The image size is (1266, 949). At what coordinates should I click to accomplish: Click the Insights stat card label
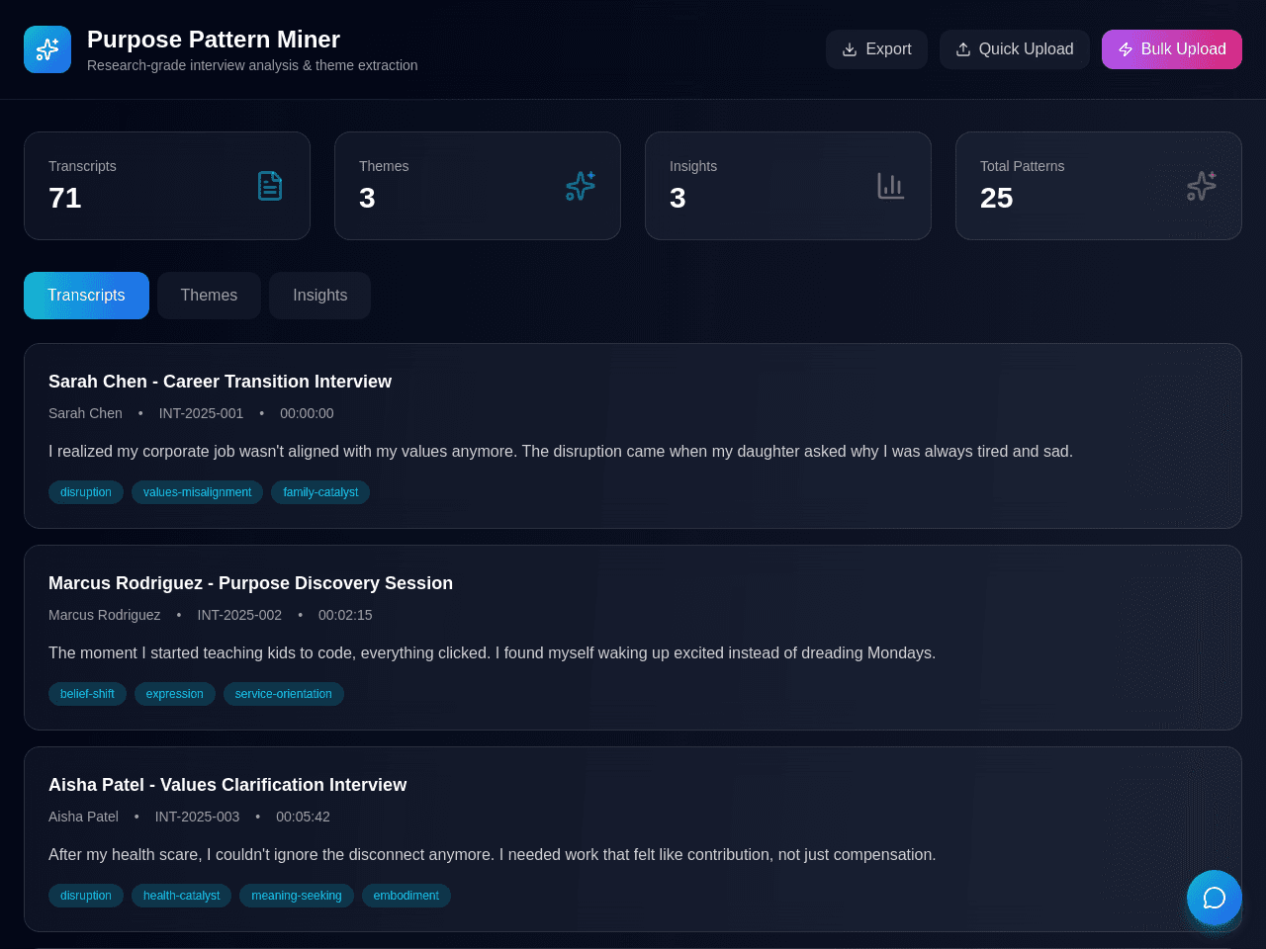(x=693, y=166)
